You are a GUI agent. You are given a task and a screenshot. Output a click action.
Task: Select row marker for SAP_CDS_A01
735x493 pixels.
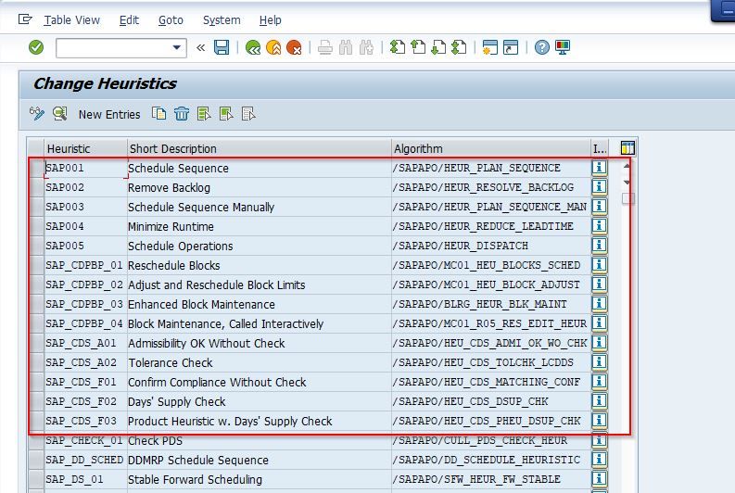coord(36,343)
